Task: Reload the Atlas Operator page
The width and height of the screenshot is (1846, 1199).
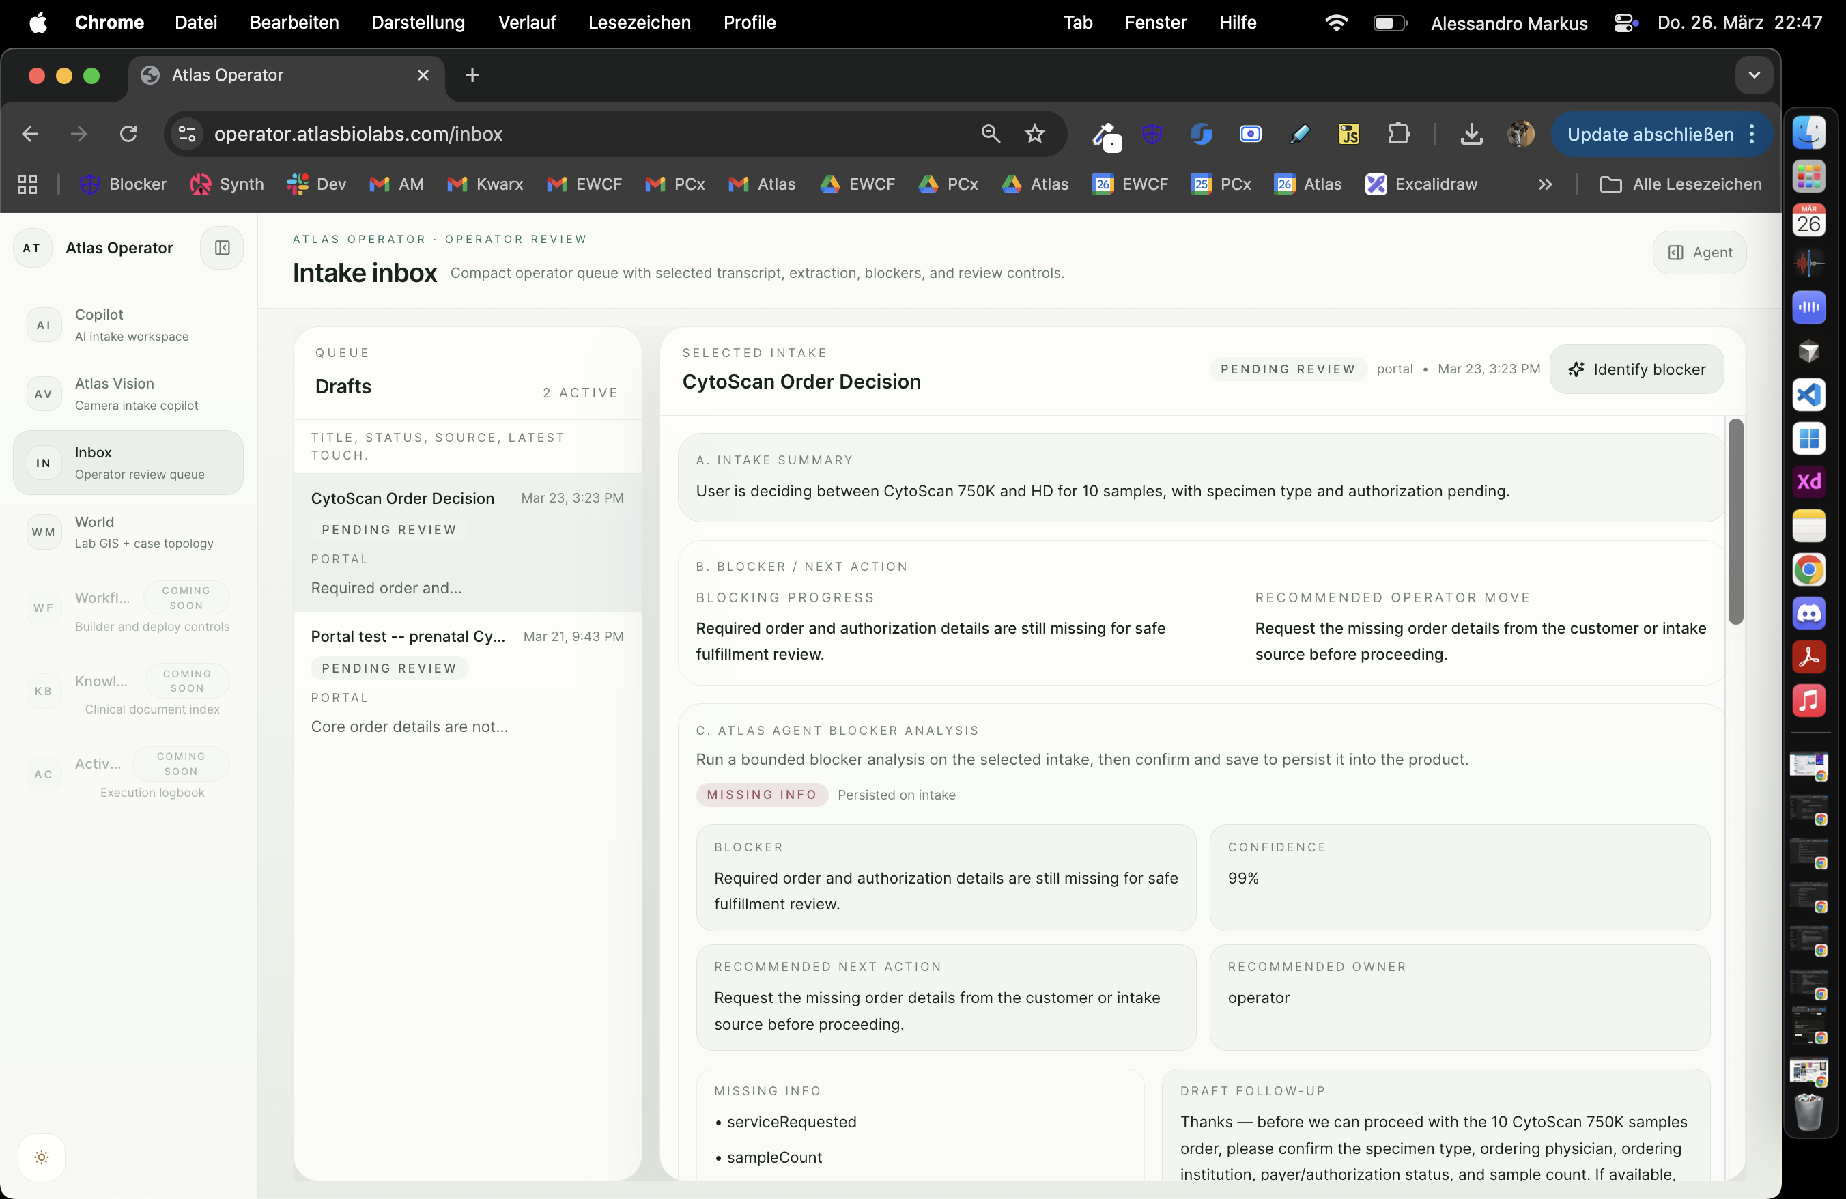Action: click(x=128, y=134)
